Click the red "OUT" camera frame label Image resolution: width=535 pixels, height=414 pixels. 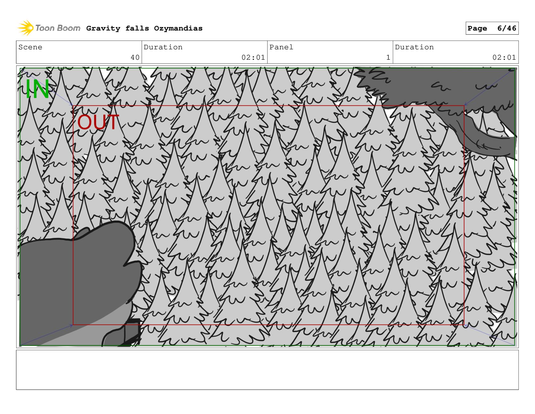pyautogui.click(x=98, y=122)
